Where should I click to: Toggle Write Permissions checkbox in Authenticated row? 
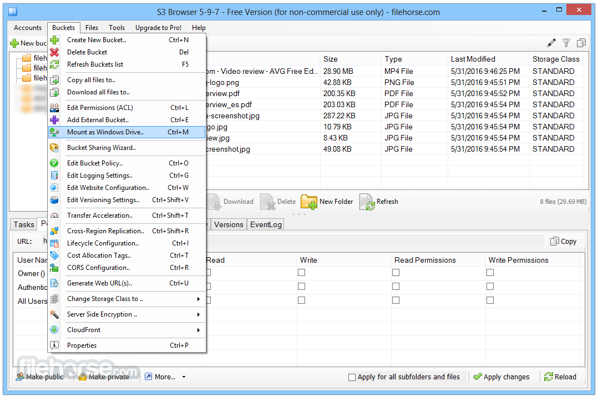[490, 287]
